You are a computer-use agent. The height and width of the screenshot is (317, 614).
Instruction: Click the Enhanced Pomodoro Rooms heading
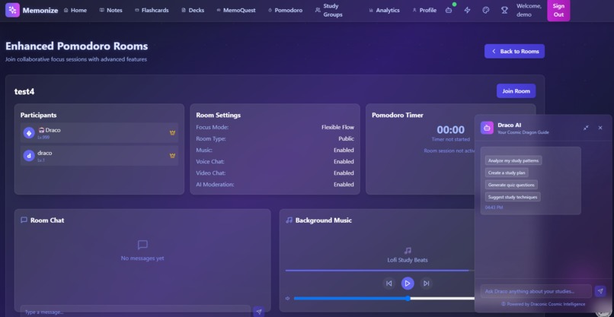(x=77, y=46)
